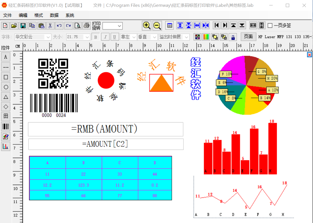
Task: Select the =RMB(AMOUNT) text field
Action: (105, 129)
